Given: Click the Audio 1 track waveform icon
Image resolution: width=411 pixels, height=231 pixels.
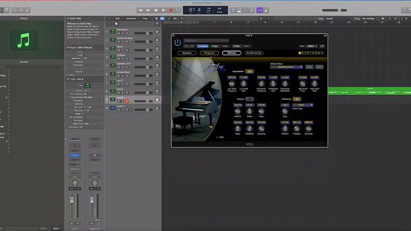Looking at the screenshot, I should point(113,108).
